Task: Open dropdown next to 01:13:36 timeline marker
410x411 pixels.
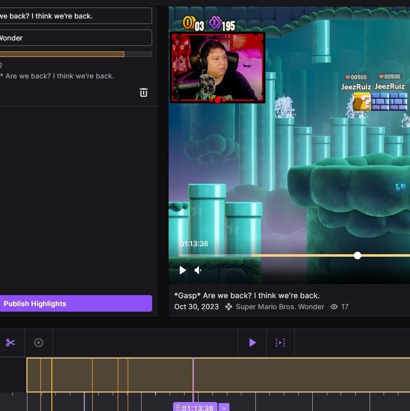Action: click(x=224, y=408)
